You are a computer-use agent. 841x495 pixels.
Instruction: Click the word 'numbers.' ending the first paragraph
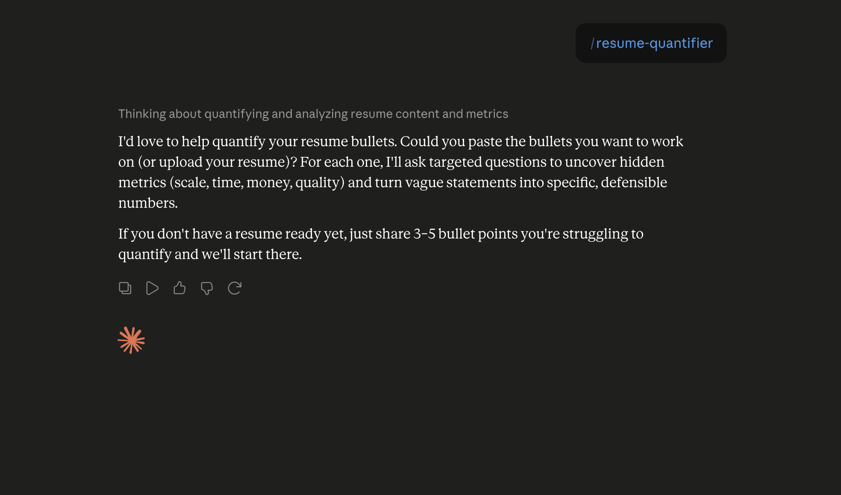(x=148, y=203)
